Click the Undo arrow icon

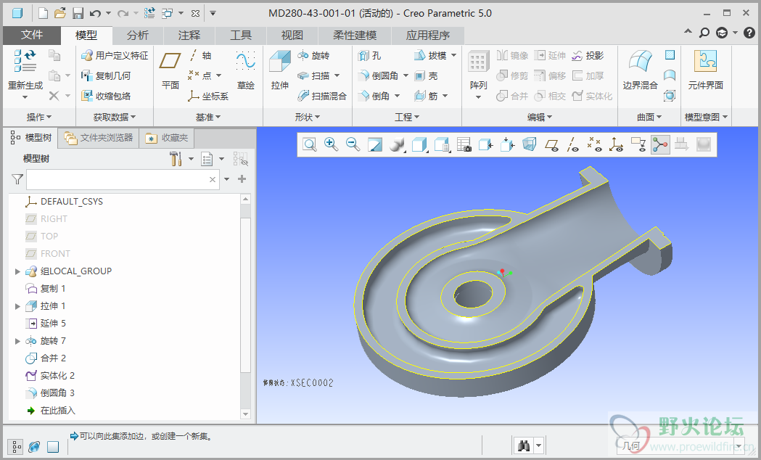(95, 13)
